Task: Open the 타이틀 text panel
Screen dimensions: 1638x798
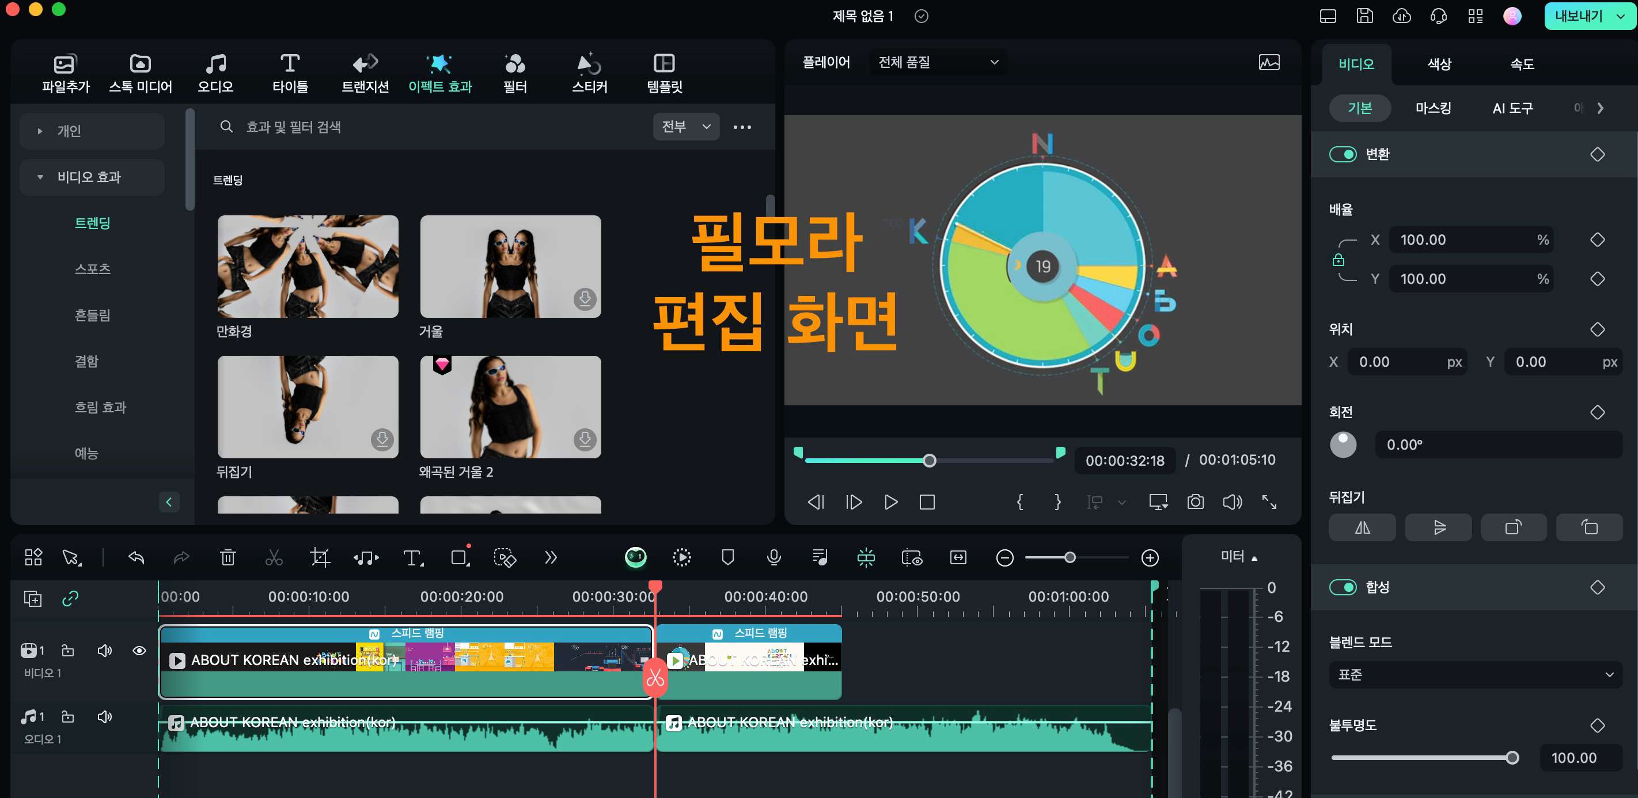Action: point(290,73)
